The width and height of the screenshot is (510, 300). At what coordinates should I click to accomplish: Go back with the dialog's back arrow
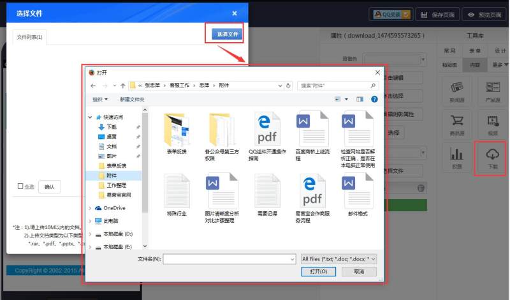(x=93, y=86)
